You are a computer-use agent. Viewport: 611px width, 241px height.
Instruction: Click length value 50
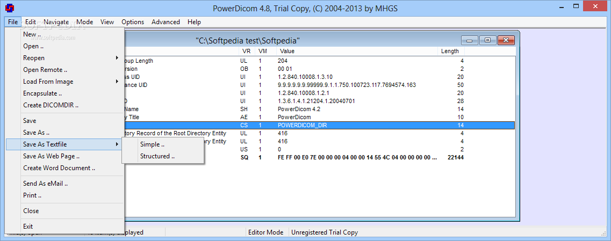[460, 85]
